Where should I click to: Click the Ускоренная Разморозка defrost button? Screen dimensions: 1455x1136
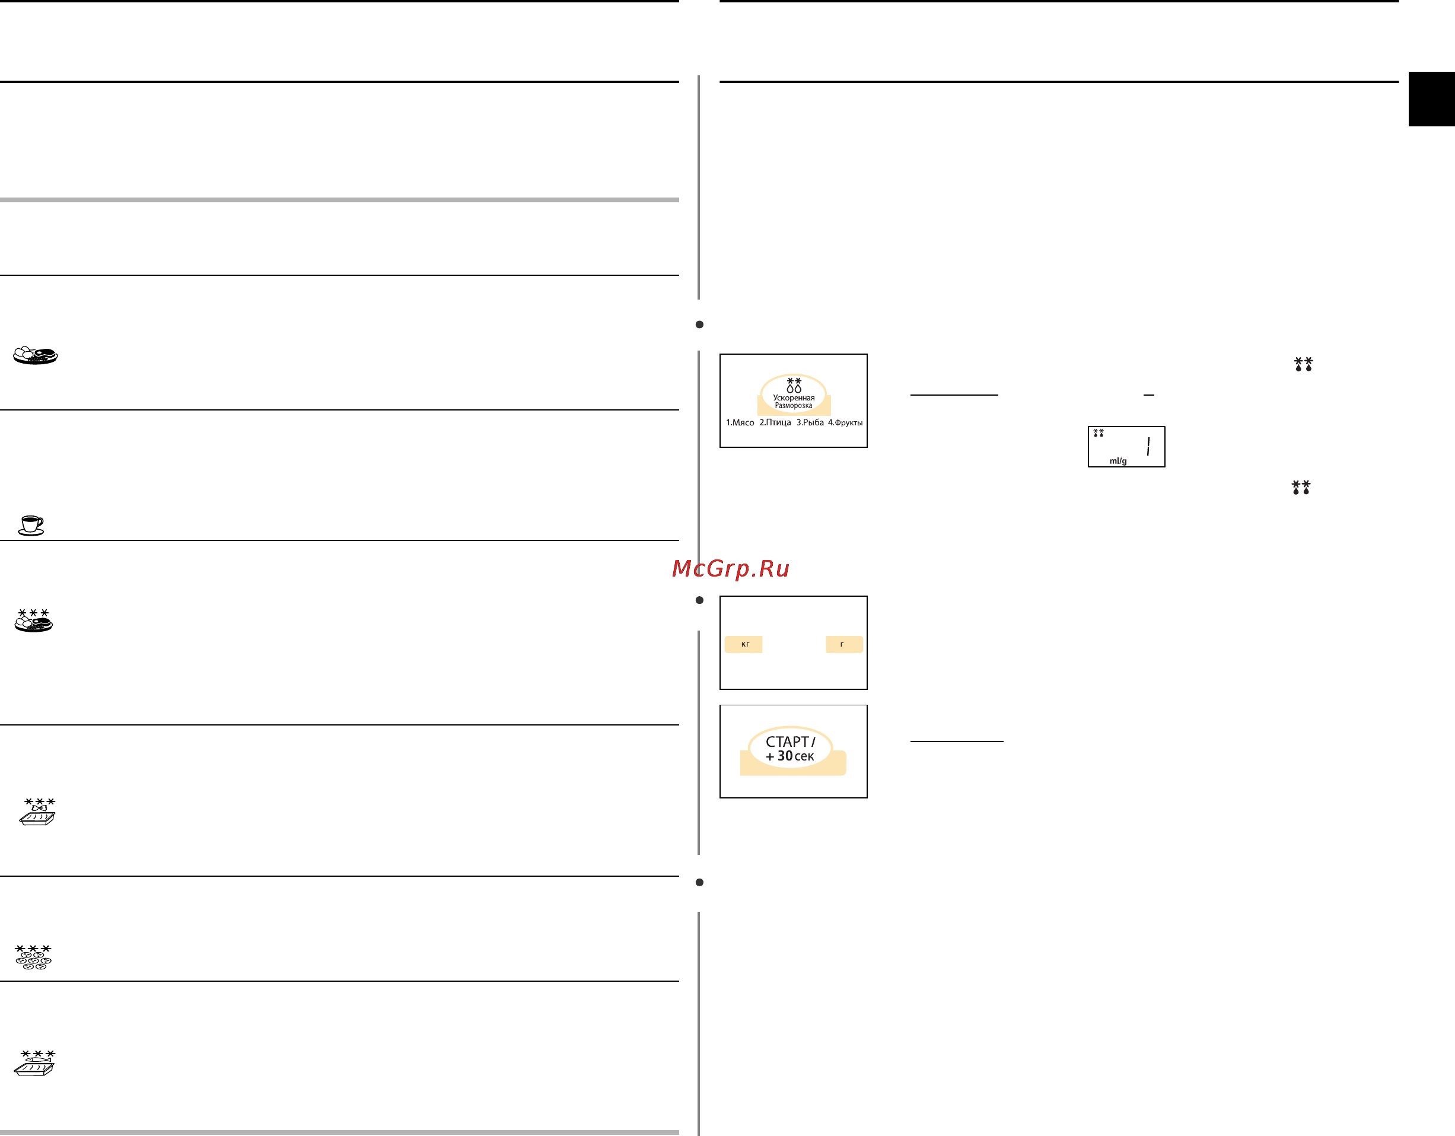click(x=794, y=394)
